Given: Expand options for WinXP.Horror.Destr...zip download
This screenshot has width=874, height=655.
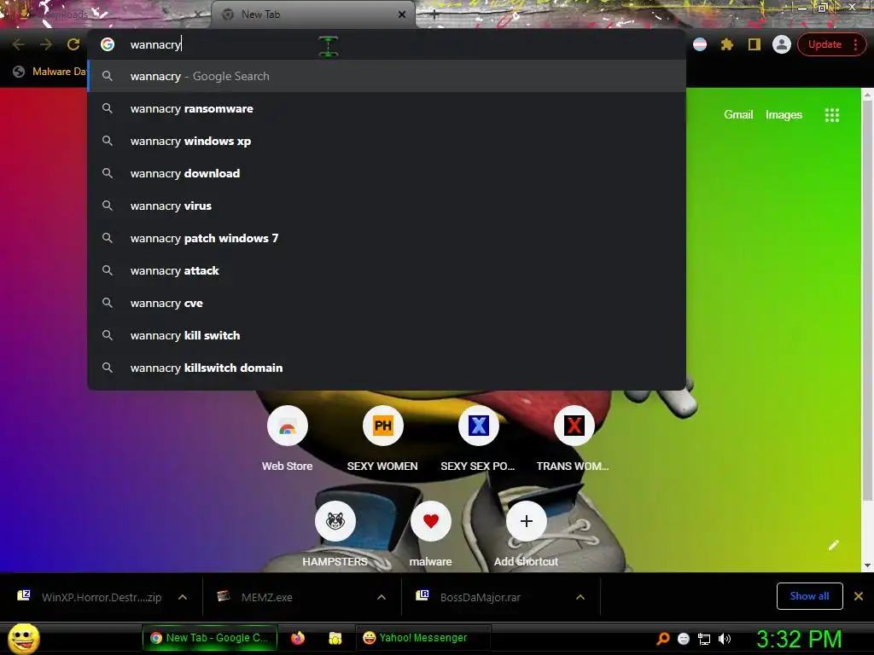Looking at the screenshot, I should pyautogui.click(x=183, y=597).
